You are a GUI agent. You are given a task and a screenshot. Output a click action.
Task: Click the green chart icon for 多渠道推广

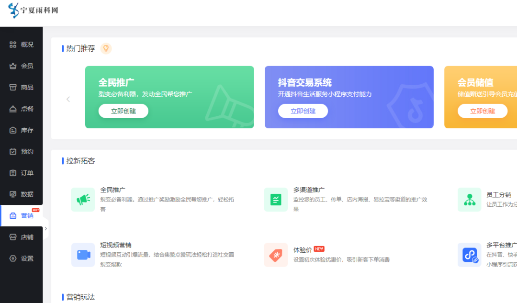276,200
